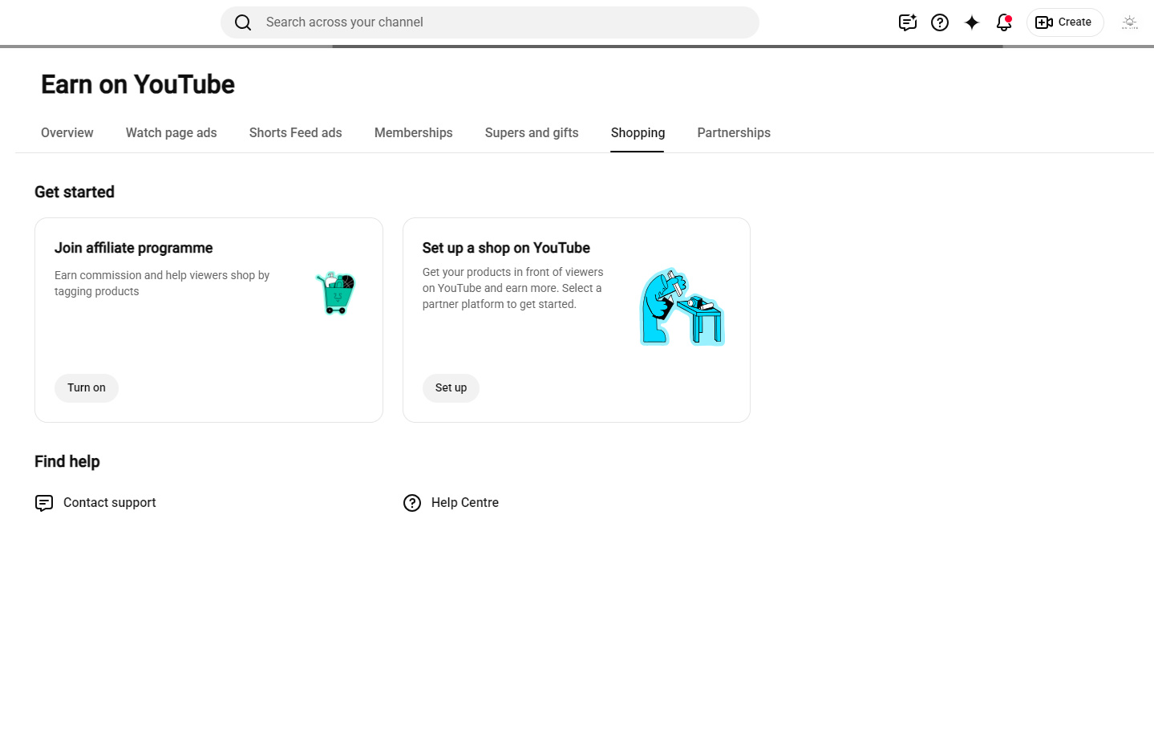Open the Memberships tab
The image size is (1154, 738).
tap(414, 133)
